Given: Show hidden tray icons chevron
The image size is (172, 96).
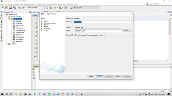Looking at the screenshot, I should point(140,94).
